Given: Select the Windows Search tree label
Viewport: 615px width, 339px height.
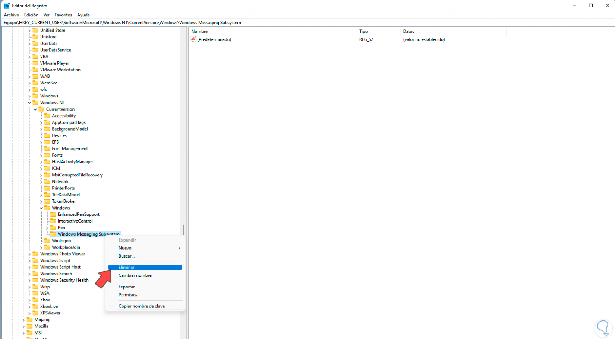Looking at the screenshot, I should tap(56, 274).
